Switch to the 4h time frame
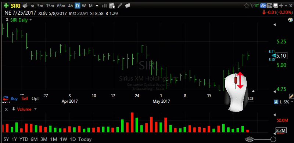 pos(71,6)
